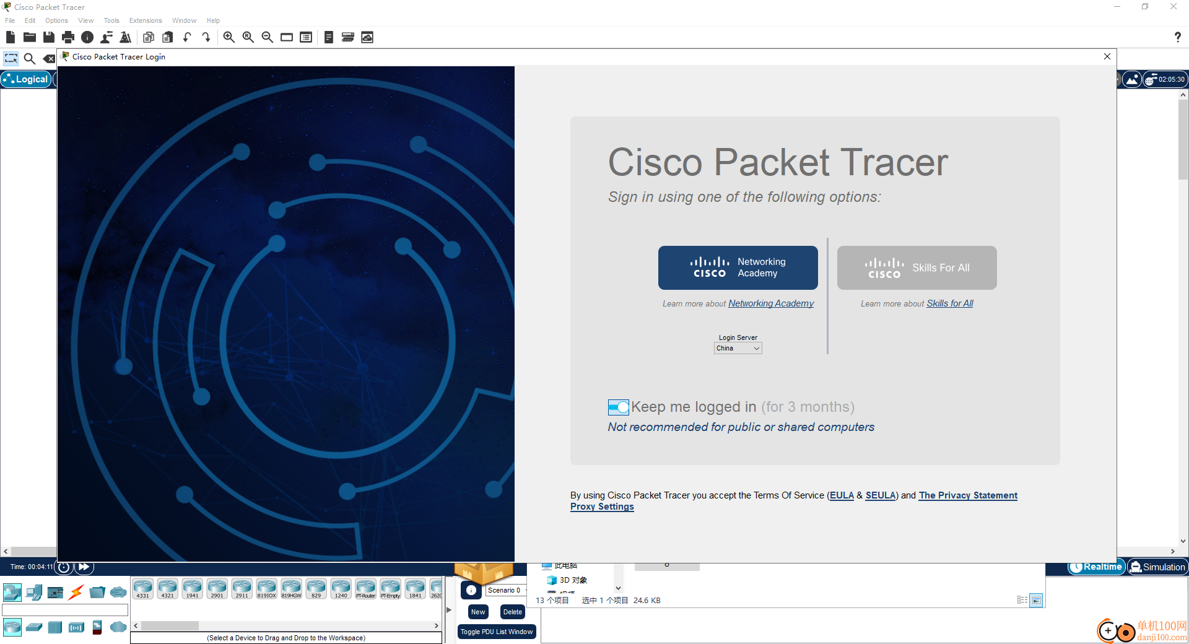Open the Scenario 0 dropdown
Image resolution: width=1189 pixels, height=644 pixels.
pyautogui.click(x=507, y=590)
